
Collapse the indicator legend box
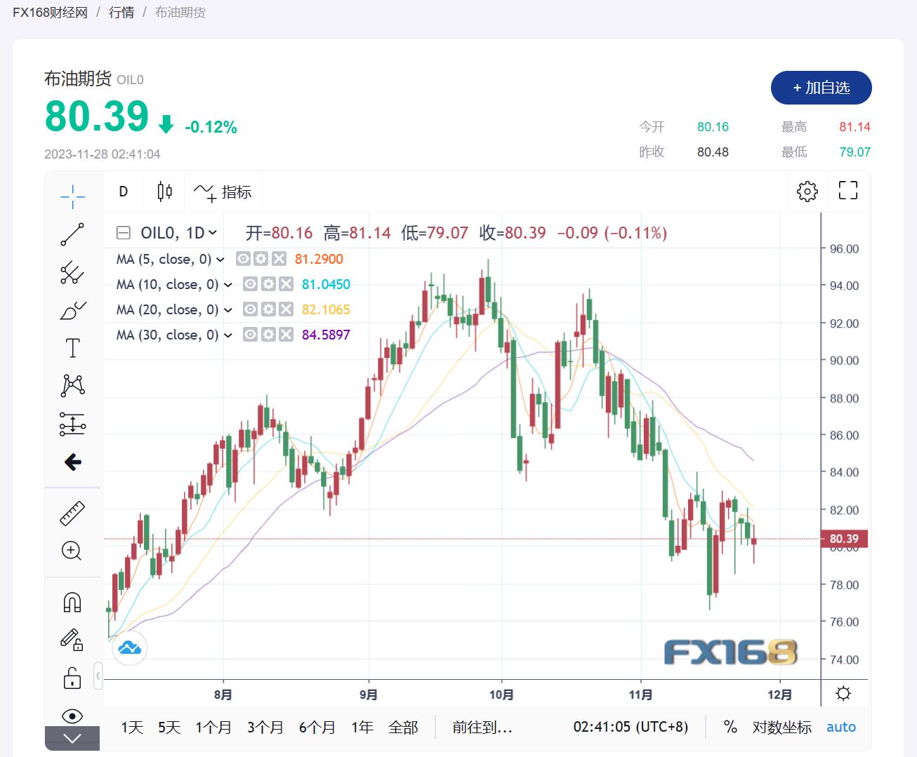point(124,233)
